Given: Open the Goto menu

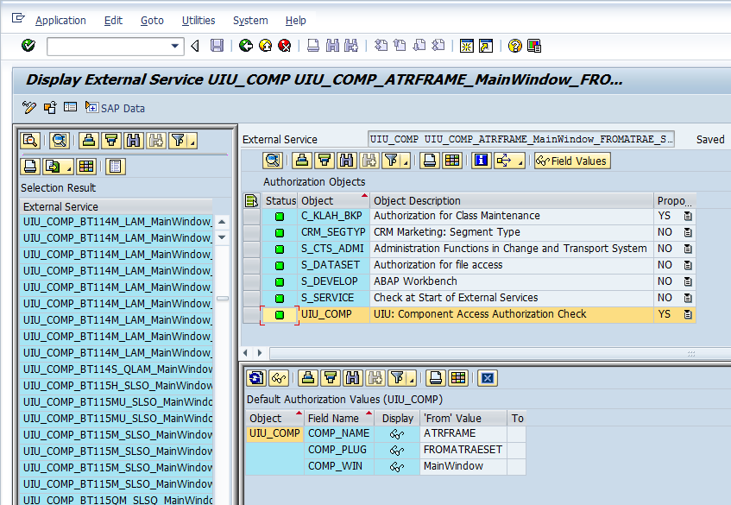Looking at the screenshot, I should [152, 21].
